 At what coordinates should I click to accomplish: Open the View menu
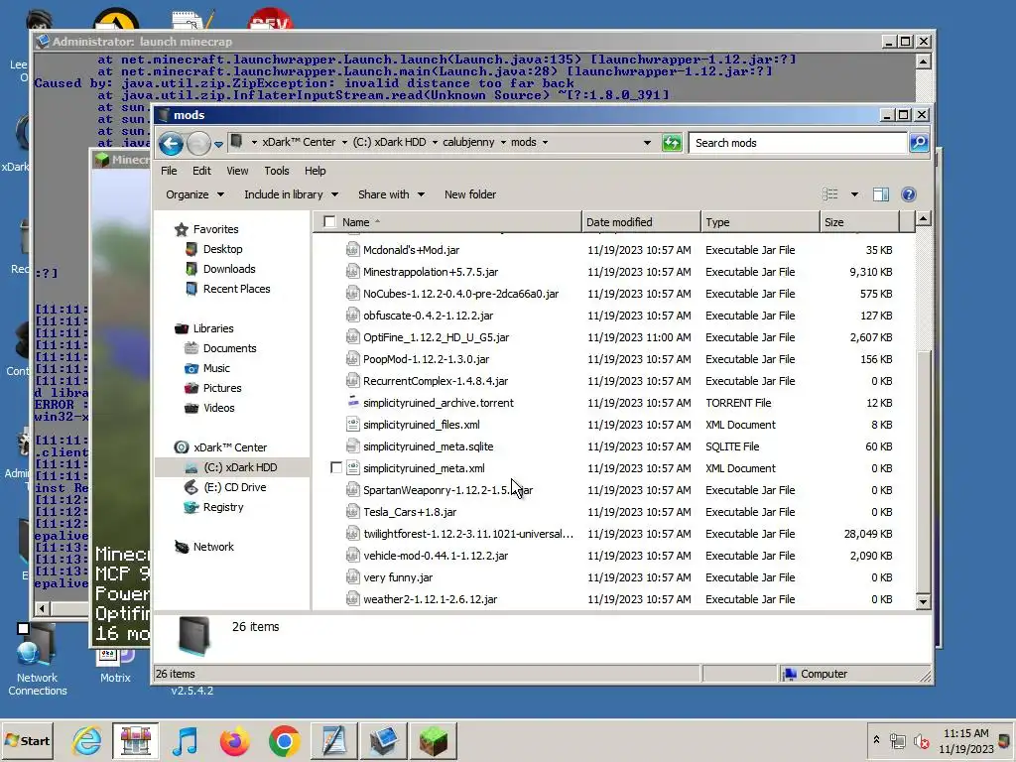pyautogui.click(x=237, y=171)
